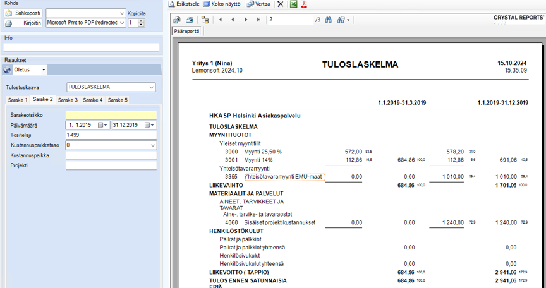Click the X close icon in toolbar
Image resolution: width=546 pixels, height=288 pixels.
[281, 4]
